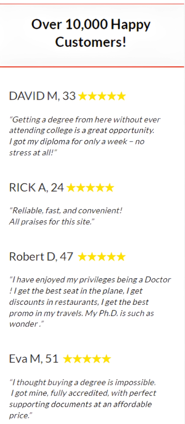Click the last star of Robert D's rating

121,257
